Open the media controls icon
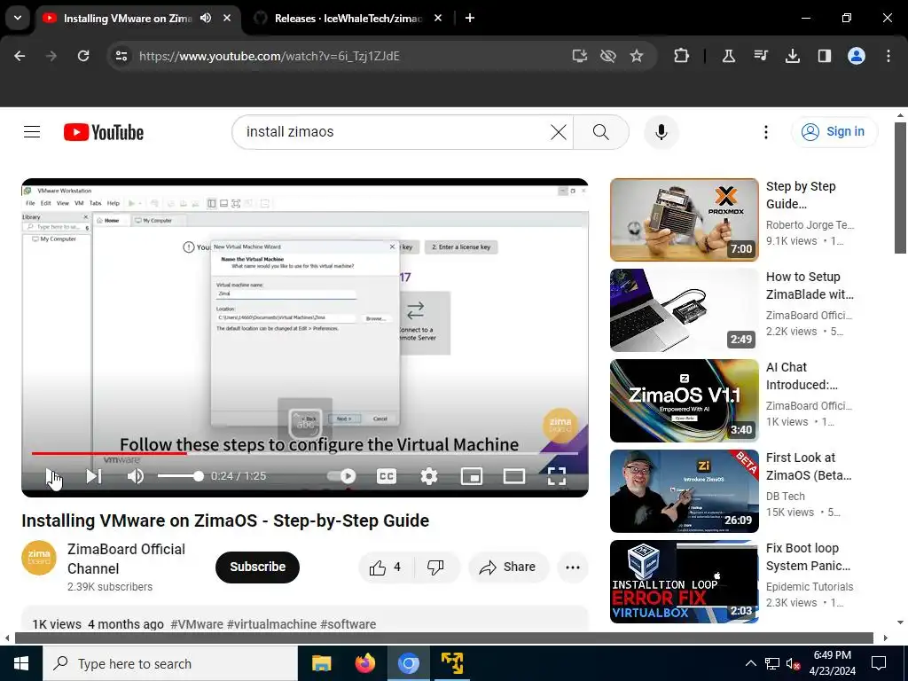Screen dimensions: 908x681 coord(761,56)
